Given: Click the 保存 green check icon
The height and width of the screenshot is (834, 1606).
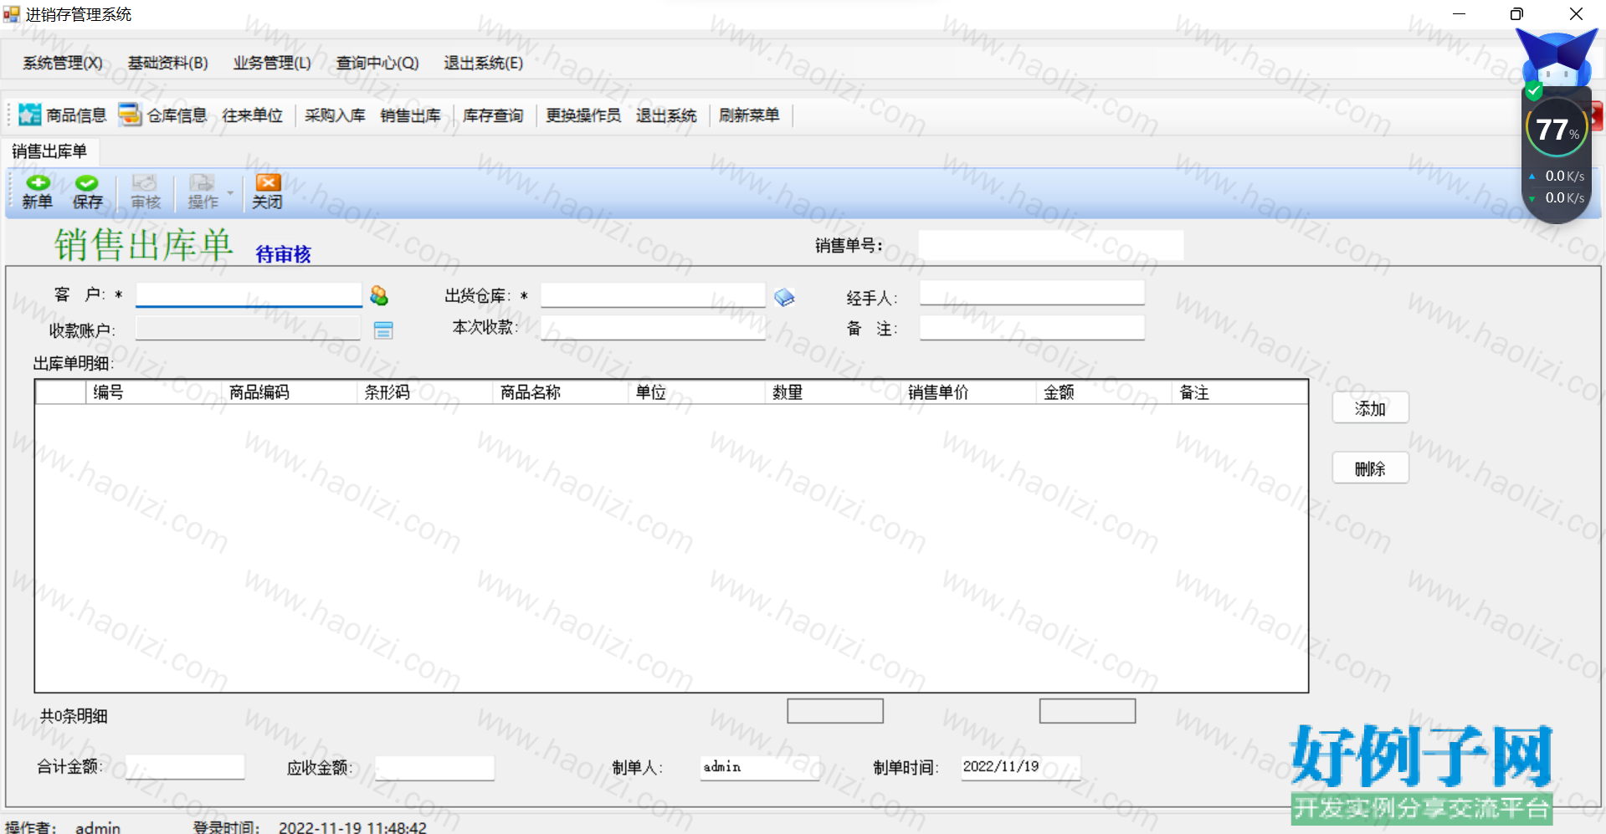Looking at the screenshot, I should (x=87, y=183).
